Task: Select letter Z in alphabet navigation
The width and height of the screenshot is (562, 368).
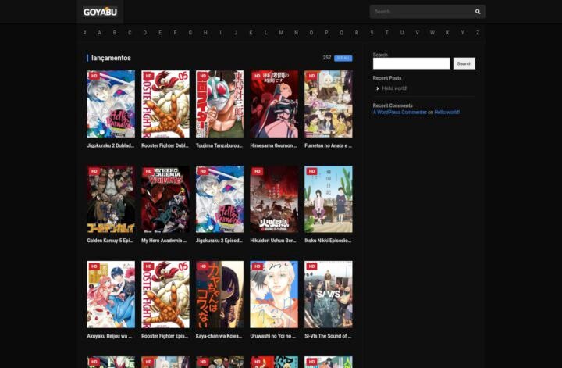Action: point(478,33)
